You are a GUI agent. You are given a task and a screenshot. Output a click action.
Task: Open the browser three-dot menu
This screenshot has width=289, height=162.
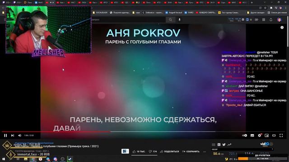(286, 8)
